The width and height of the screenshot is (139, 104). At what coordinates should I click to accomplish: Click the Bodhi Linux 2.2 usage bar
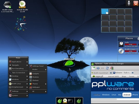[130, 51]
